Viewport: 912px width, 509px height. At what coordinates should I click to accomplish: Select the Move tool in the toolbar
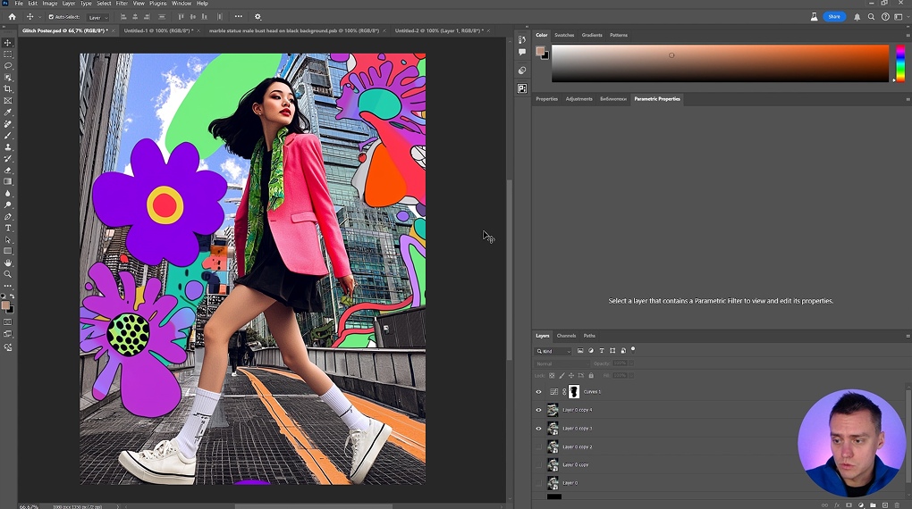pos(8,43)
